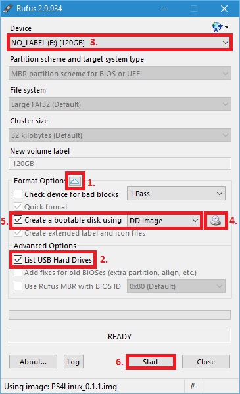Click the Start button
This screenshot has width=240, height=394.
tap(151, 362)
